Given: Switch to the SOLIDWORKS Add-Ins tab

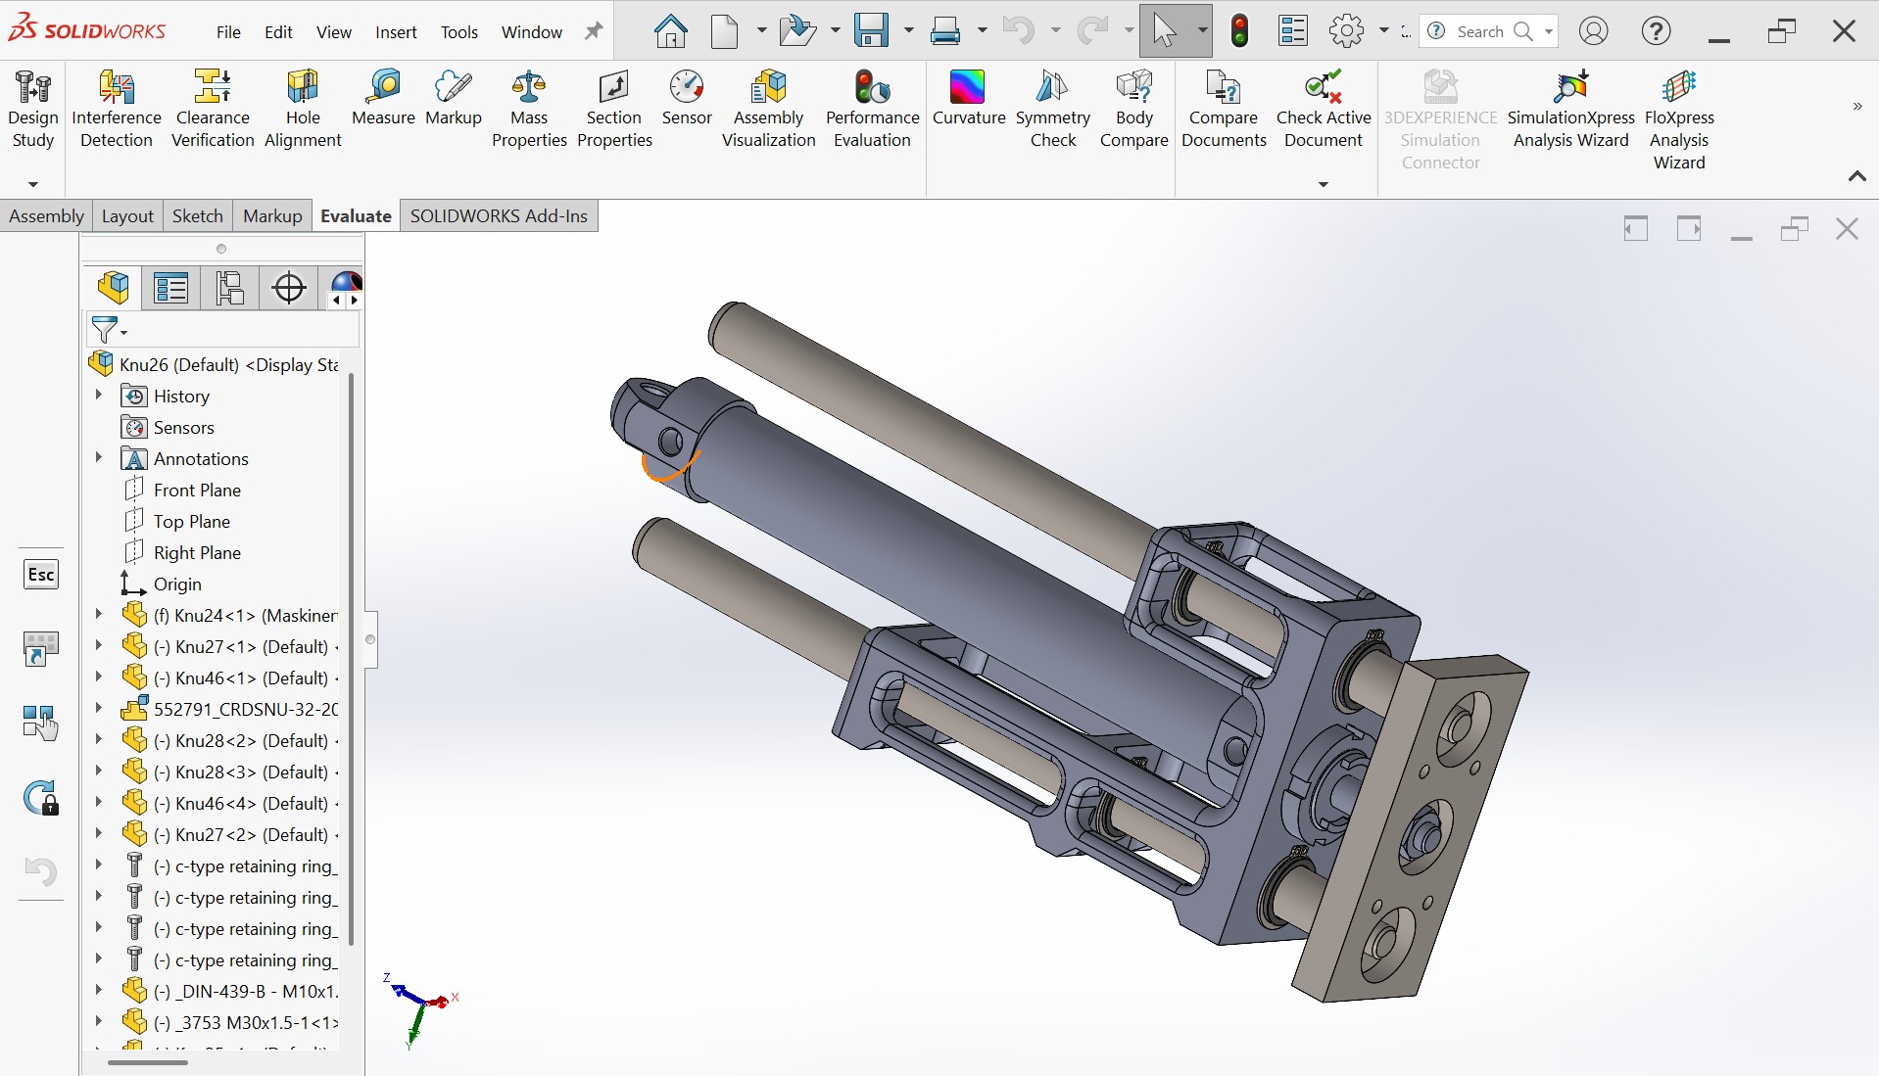Looking at the screenshot, I should (499, 216).
